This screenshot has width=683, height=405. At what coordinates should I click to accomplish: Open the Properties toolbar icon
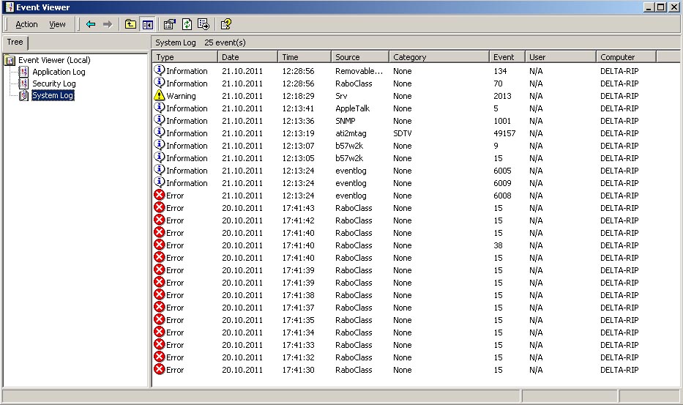coord(169,24)
